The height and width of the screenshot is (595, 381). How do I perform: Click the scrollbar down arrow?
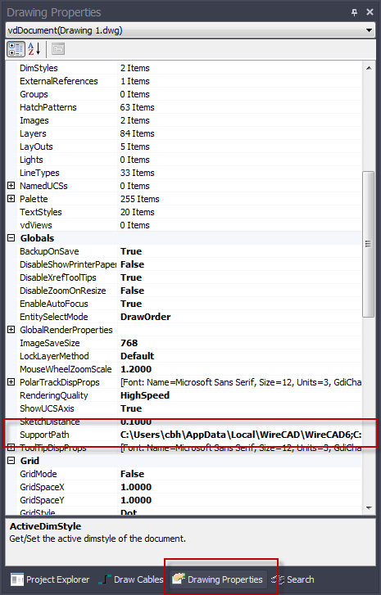tap(369, 507)
